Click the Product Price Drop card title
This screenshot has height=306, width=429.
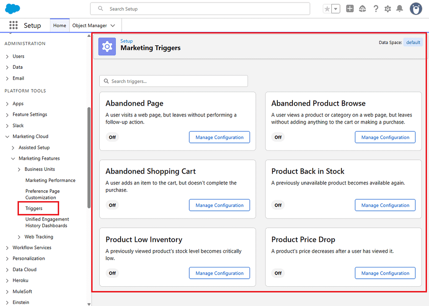pos(303,239)
